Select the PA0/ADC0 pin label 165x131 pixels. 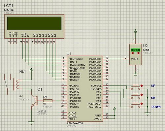click(95, 59)
